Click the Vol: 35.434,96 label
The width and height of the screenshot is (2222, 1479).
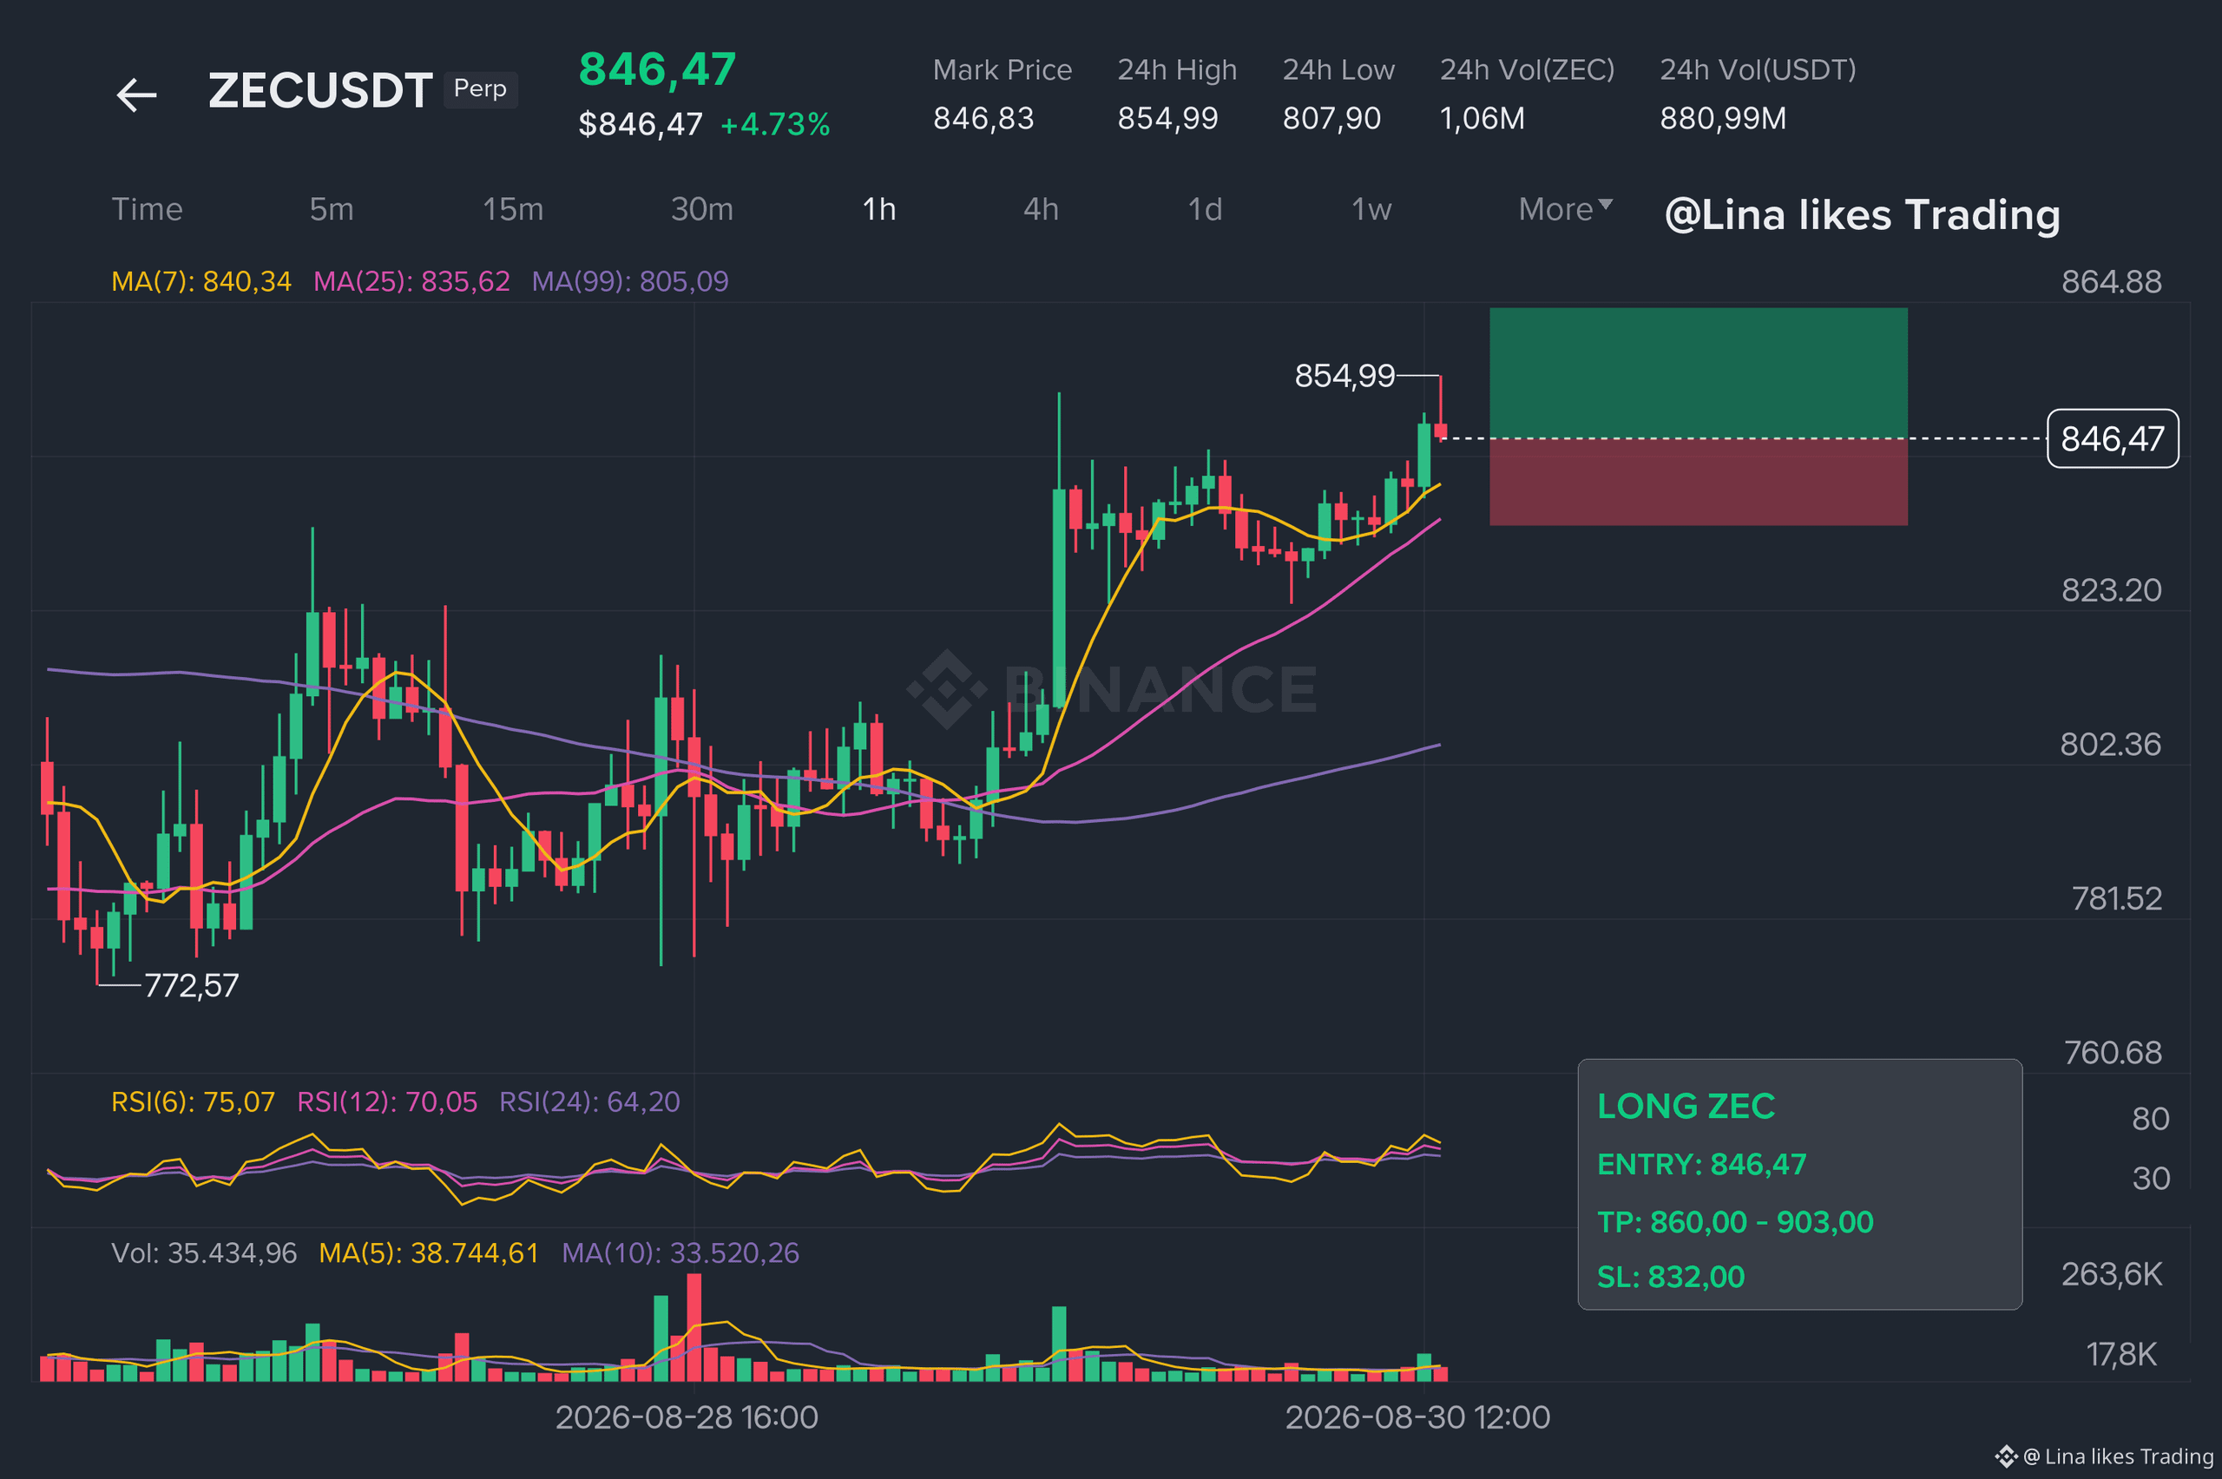pyautogui.click(x=204, y=1252)
